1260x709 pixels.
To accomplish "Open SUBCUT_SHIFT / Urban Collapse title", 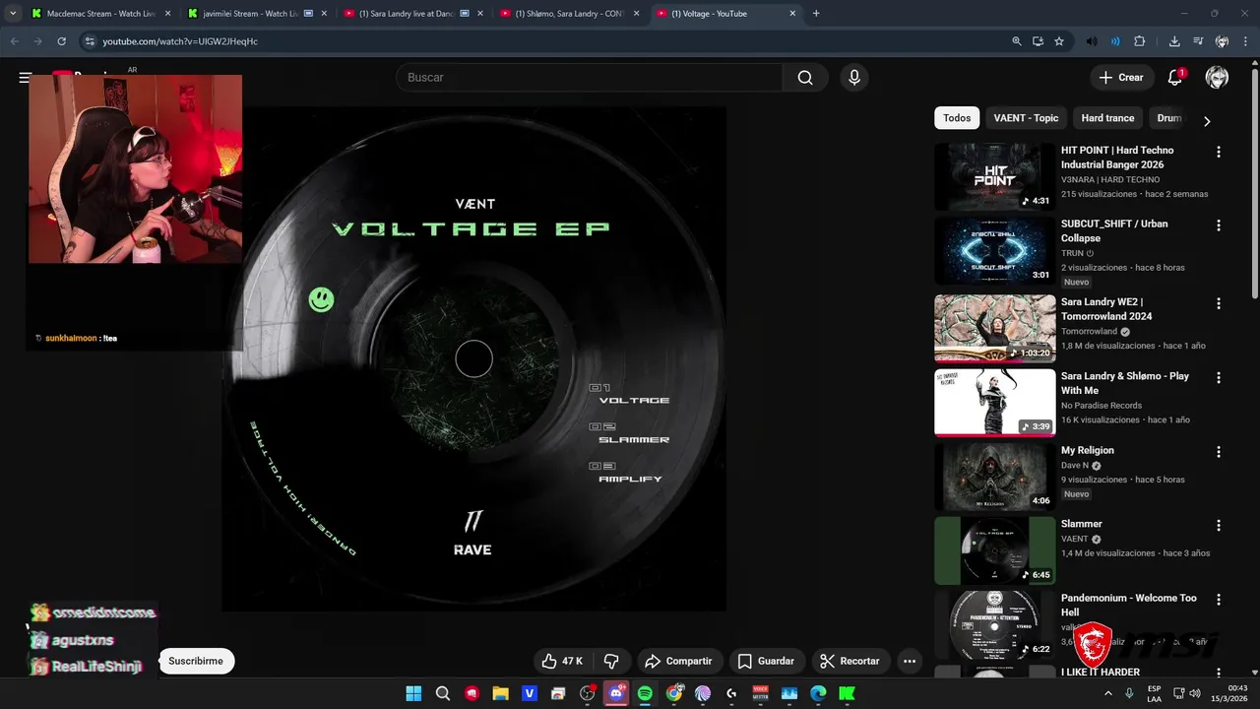I will point(1114,230).
